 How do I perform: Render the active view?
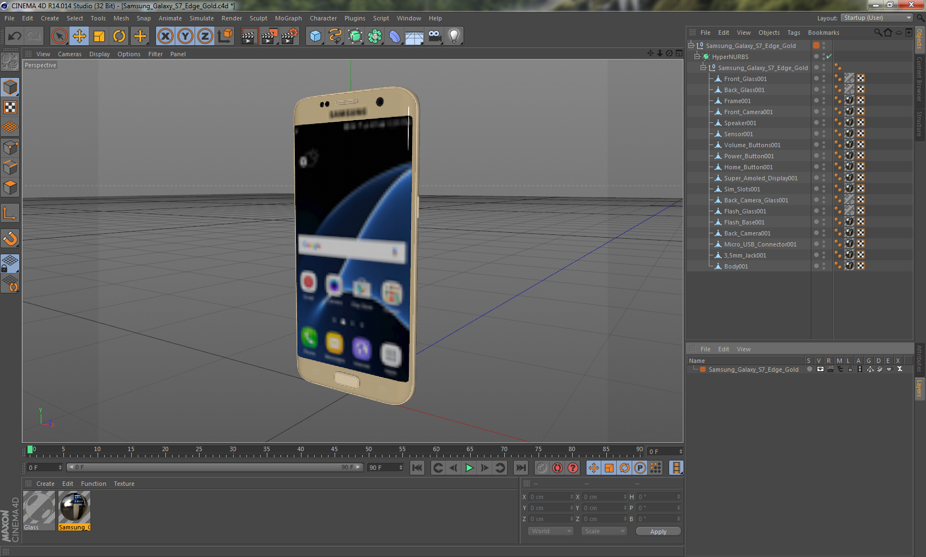tap(249, 36)
